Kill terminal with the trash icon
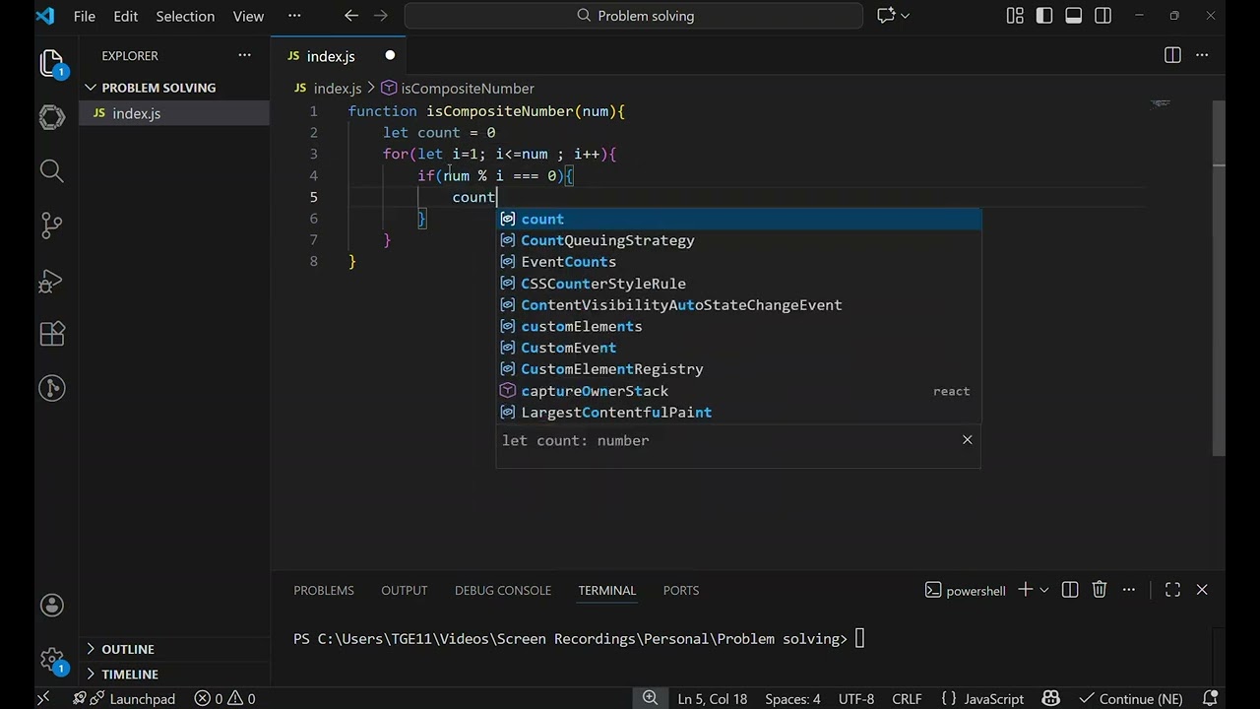The image size is (1260, 709). 1100,590
